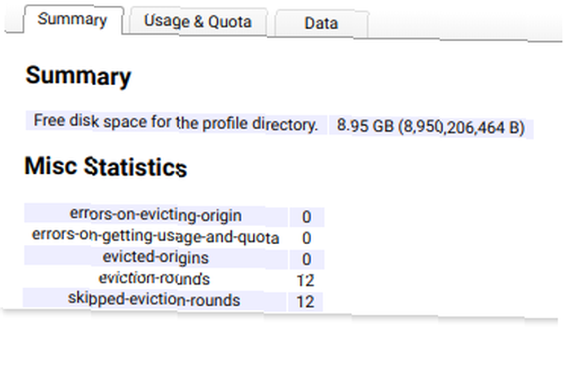Click the skipped-eviction-rounds row label
The width and height of the screenshot is (564, 374).
154,299
